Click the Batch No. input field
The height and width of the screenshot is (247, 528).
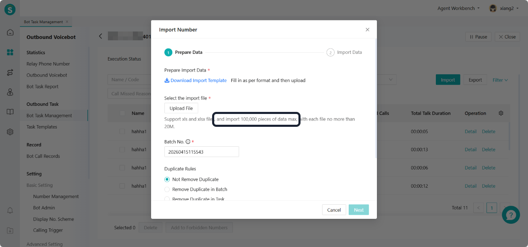pyautogui.click(x=201, y=152)
